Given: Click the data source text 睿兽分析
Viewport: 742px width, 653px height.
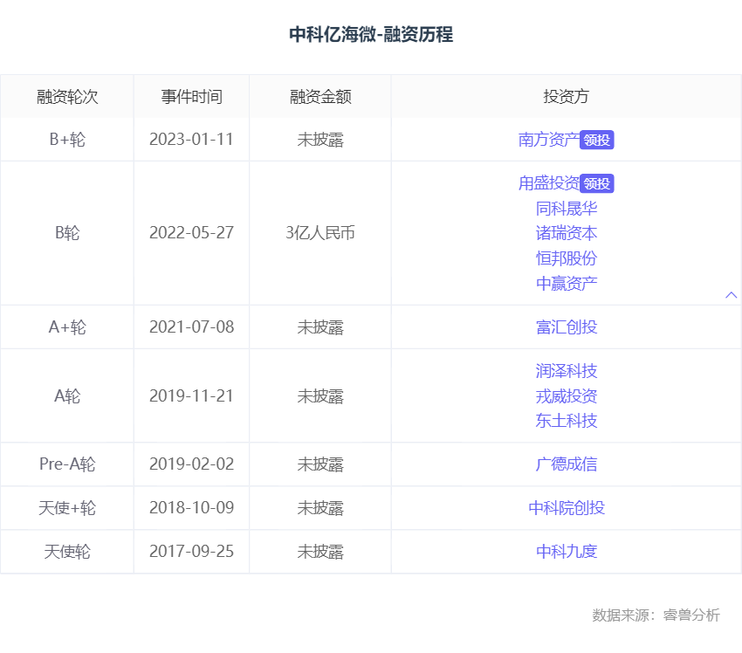Looking at the screenshot, I should coord(691,615).
